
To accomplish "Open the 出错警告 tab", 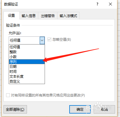I will (x=48, y=16).
